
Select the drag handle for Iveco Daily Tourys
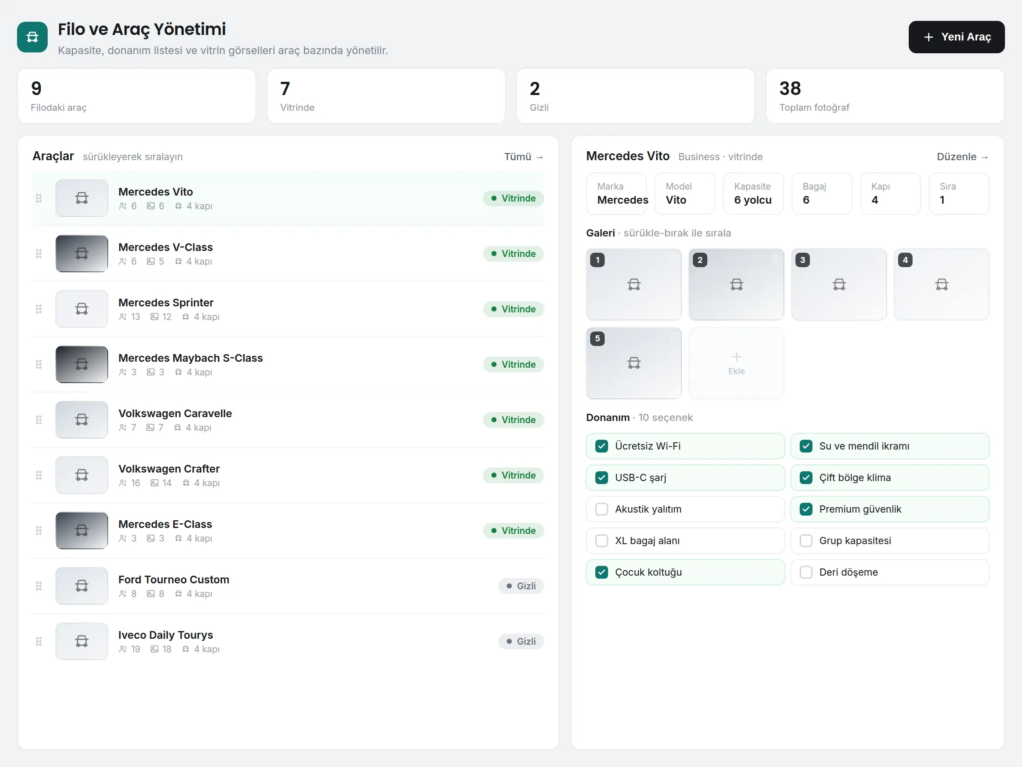point(39,642)
